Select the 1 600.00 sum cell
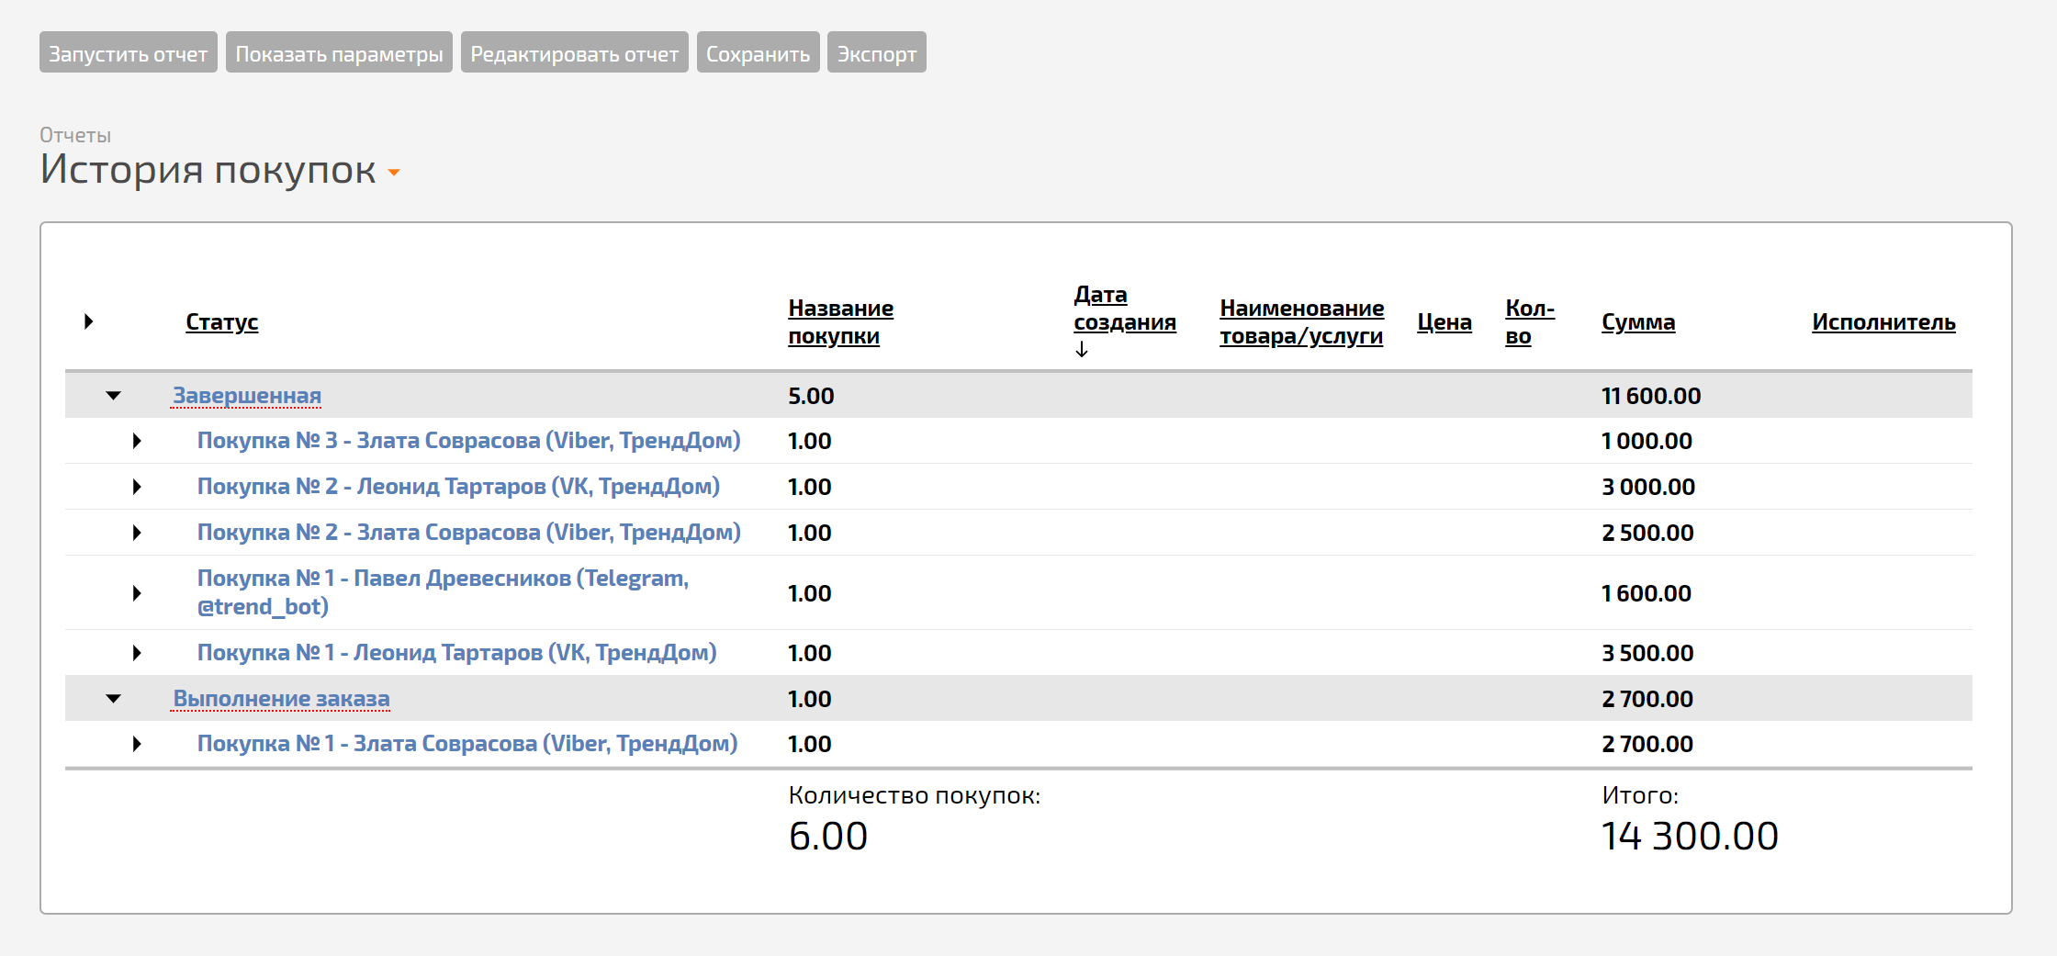 coord(1647,593)
